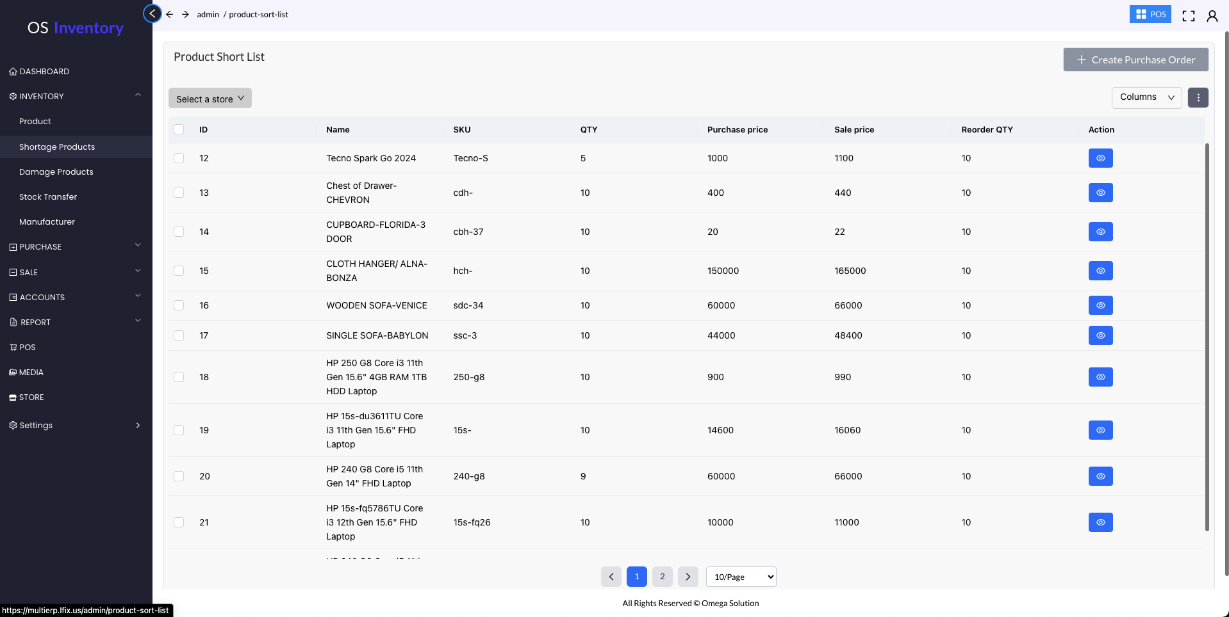Click the browser-style back arrow icon
The image size is (1229, 617).
point(170,14)
